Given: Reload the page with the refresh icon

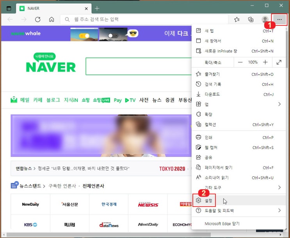Looking at the screenshot, I should [38, 20].
